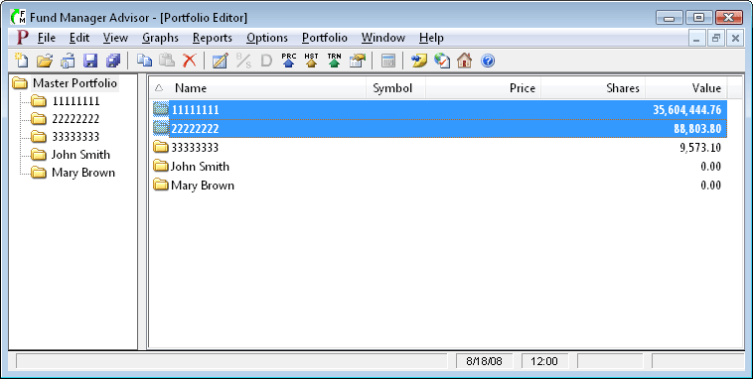The height and width of the screenshot is (379, 753).
Task: Minimize the inner Portfolio Editor window
Action: [696, 38]
